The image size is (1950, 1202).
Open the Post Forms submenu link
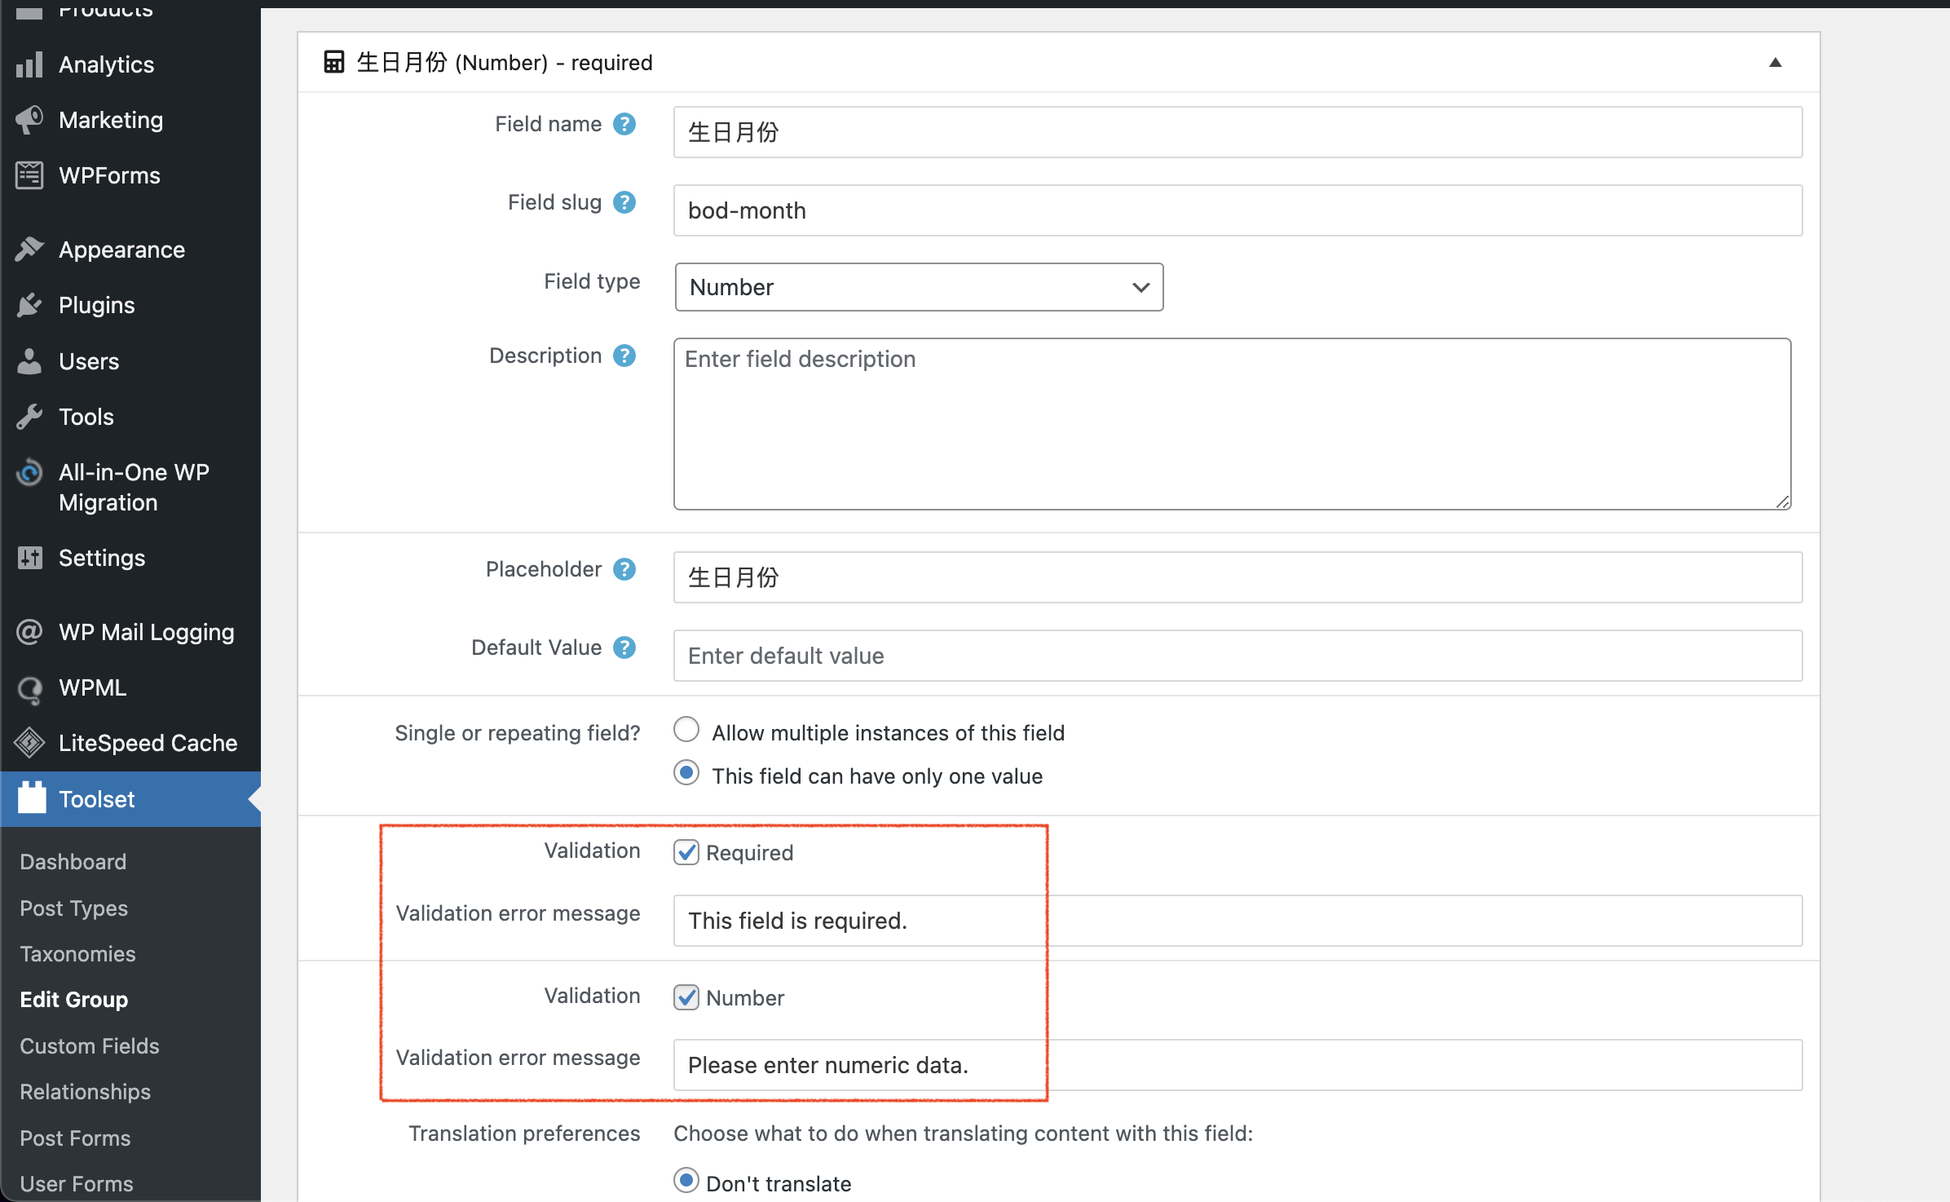tap(76, 1138)
